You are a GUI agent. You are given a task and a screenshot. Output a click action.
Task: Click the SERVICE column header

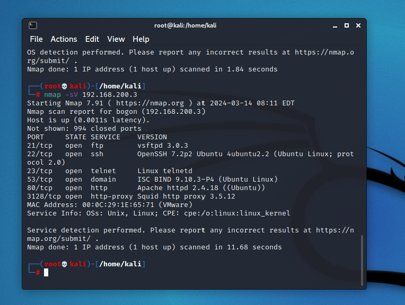pyautogui.click(x=105, y=137)
